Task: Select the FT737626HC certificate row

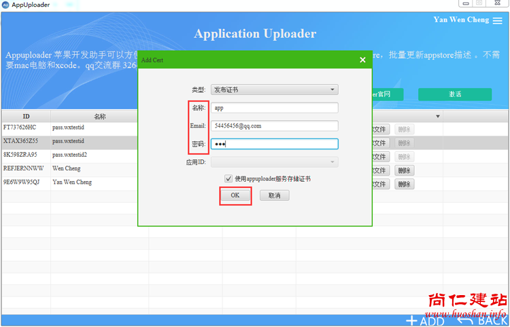Action: point(26,128)
